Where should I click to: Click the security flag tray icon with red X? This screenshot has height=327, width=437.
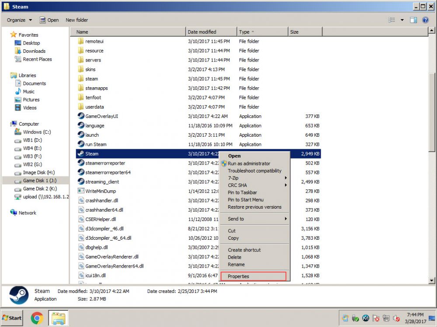pyautogui.click(x=376, y=318)
